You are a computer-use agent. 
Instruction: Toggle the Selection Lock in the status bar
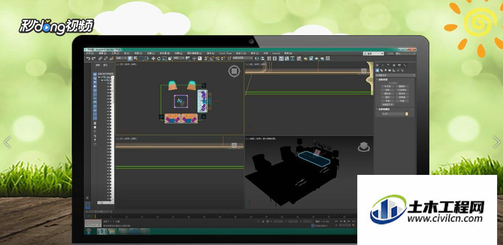(x=263, y=221)
